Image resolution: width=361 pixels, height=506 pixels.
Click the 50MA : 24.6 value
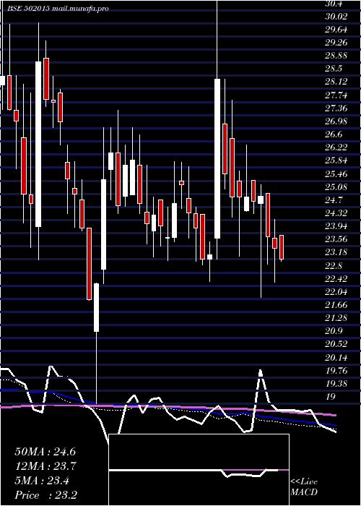pos(45,452)
